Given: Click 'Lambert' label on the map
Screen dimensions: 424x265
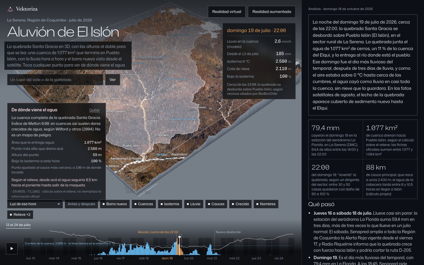Looking at the screenshot, I should 151,121.
